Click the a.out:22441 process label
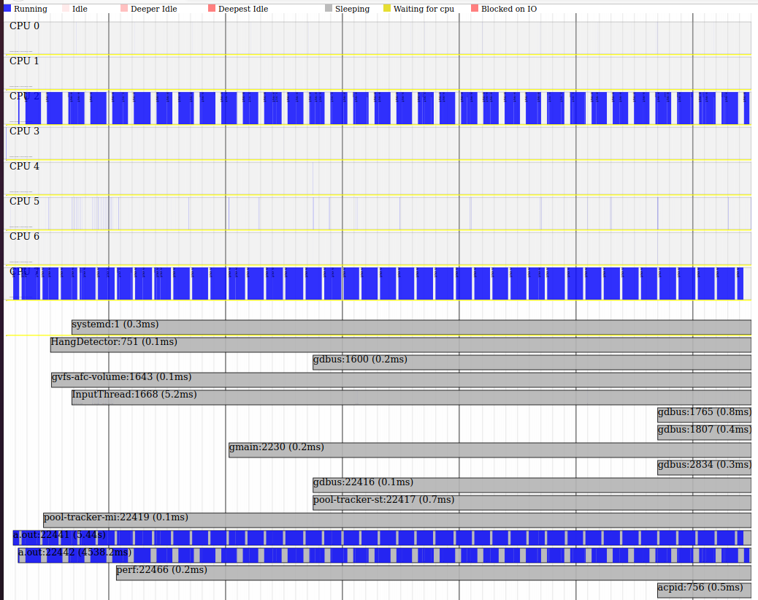The image size is (758, 600). point(58,536)
